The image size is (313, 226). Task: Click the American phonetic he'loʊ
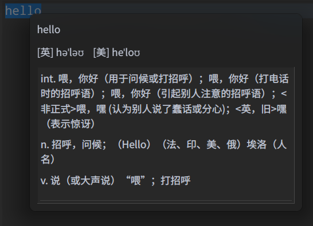pos(126,53)
